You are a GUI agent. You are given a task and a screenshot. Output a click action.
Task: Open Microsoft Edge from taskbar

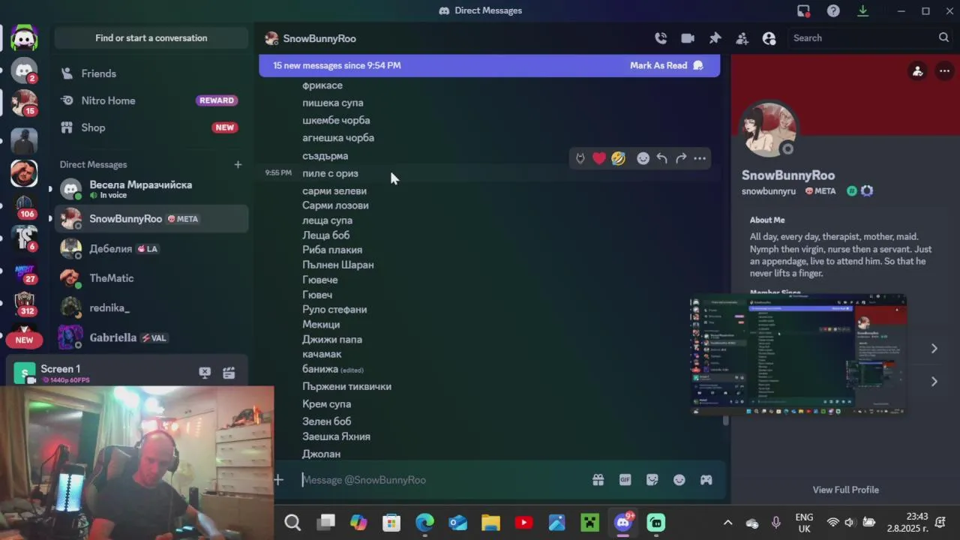click(424, 523)
